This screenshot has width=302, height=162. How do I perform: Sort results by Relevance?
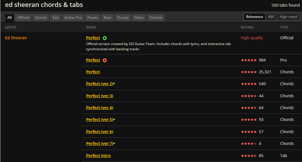[x=254, y=17]
